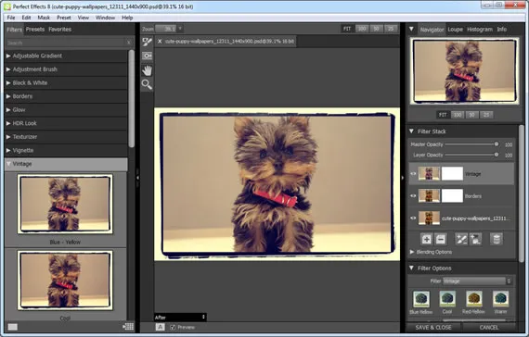Click the list view icon in Filters panel

coord(128,327)
